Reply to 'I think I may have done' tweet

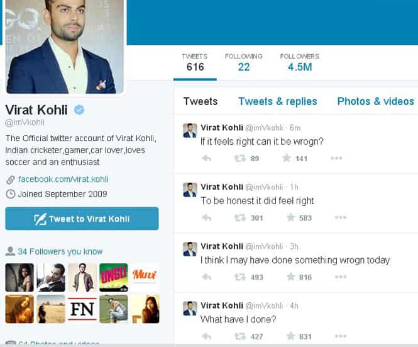pos(207,277)
